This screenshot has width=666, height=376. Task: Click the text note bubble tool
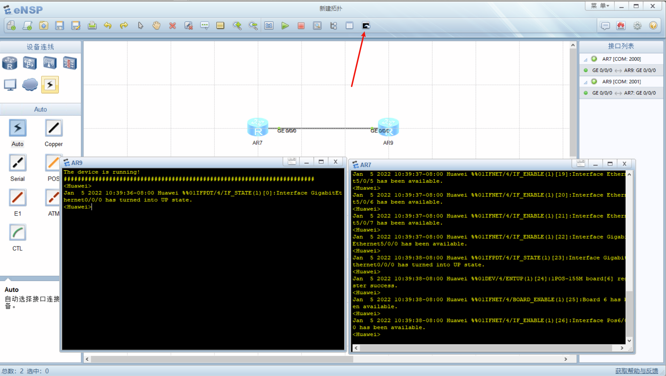coord(205,25)
